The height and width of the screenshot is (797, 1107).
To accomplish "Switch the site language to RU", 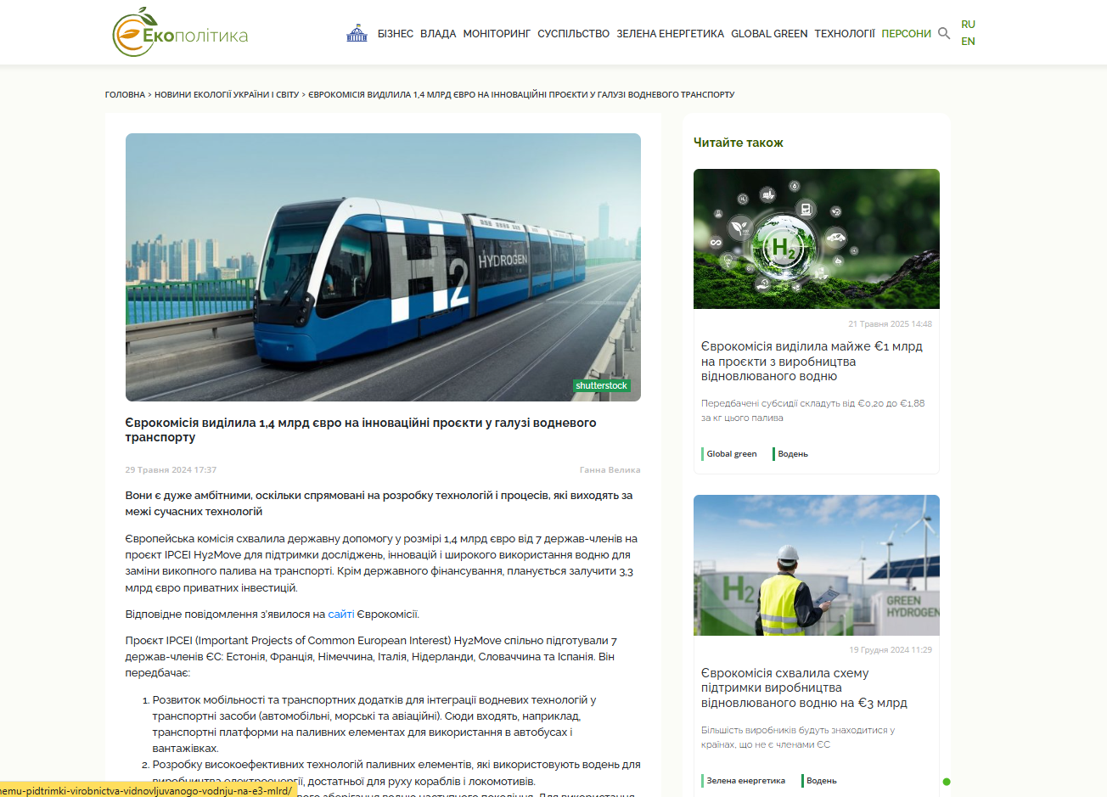I will pos(968,25).
